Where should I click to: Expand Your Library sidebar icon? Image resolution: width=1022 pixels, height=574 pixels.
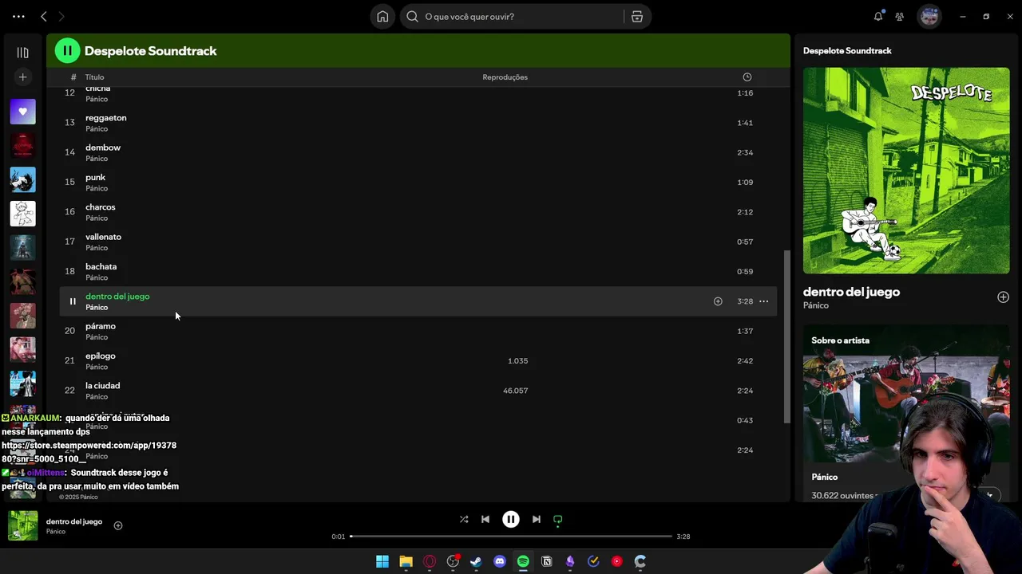pos(22,53)
